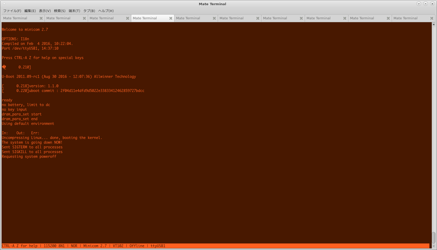Open the タブ(B) menu
The height and width of the screenshot is (250, 437).
click(89, 11)
